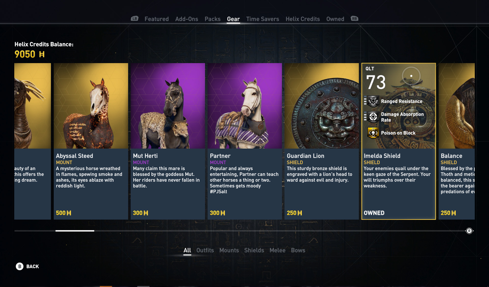Open the Owned tab
489x287 pixels.
click(335, 19)
